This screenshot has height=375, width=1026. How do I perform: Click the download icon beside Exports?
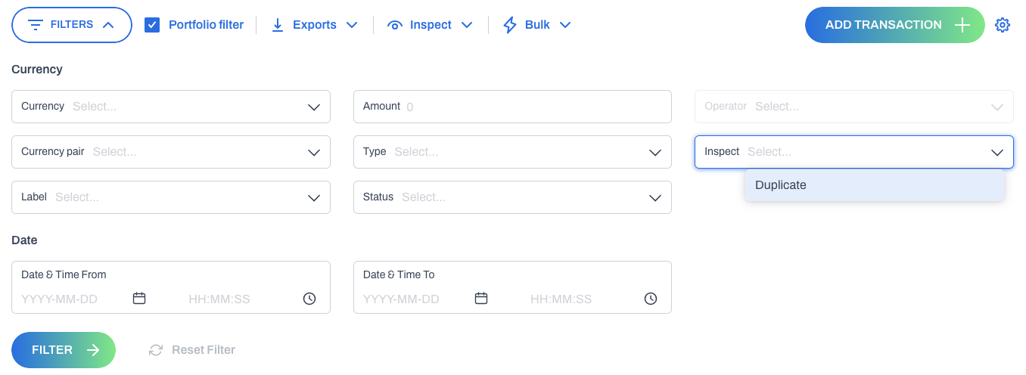tap(278, 25)
